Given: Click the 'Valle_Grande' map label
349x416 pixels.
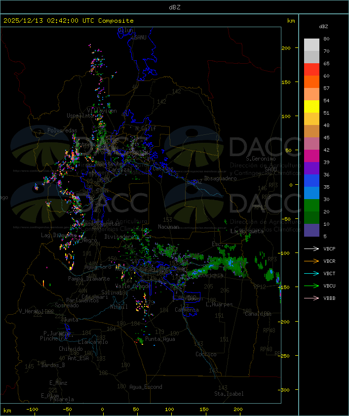Looking at the screenshot, I should pos(133,286).
